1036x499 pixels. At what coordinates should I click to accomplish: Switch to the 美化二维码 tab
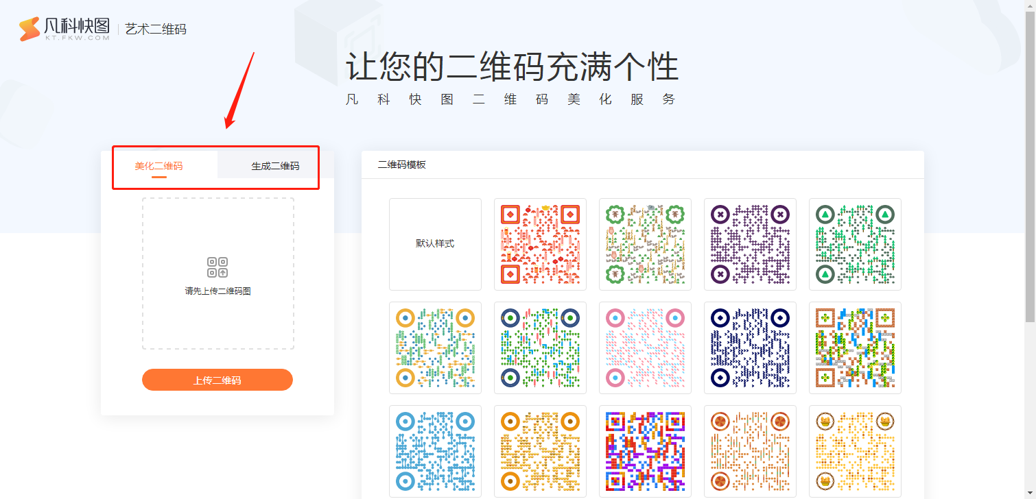click(158, 165)
